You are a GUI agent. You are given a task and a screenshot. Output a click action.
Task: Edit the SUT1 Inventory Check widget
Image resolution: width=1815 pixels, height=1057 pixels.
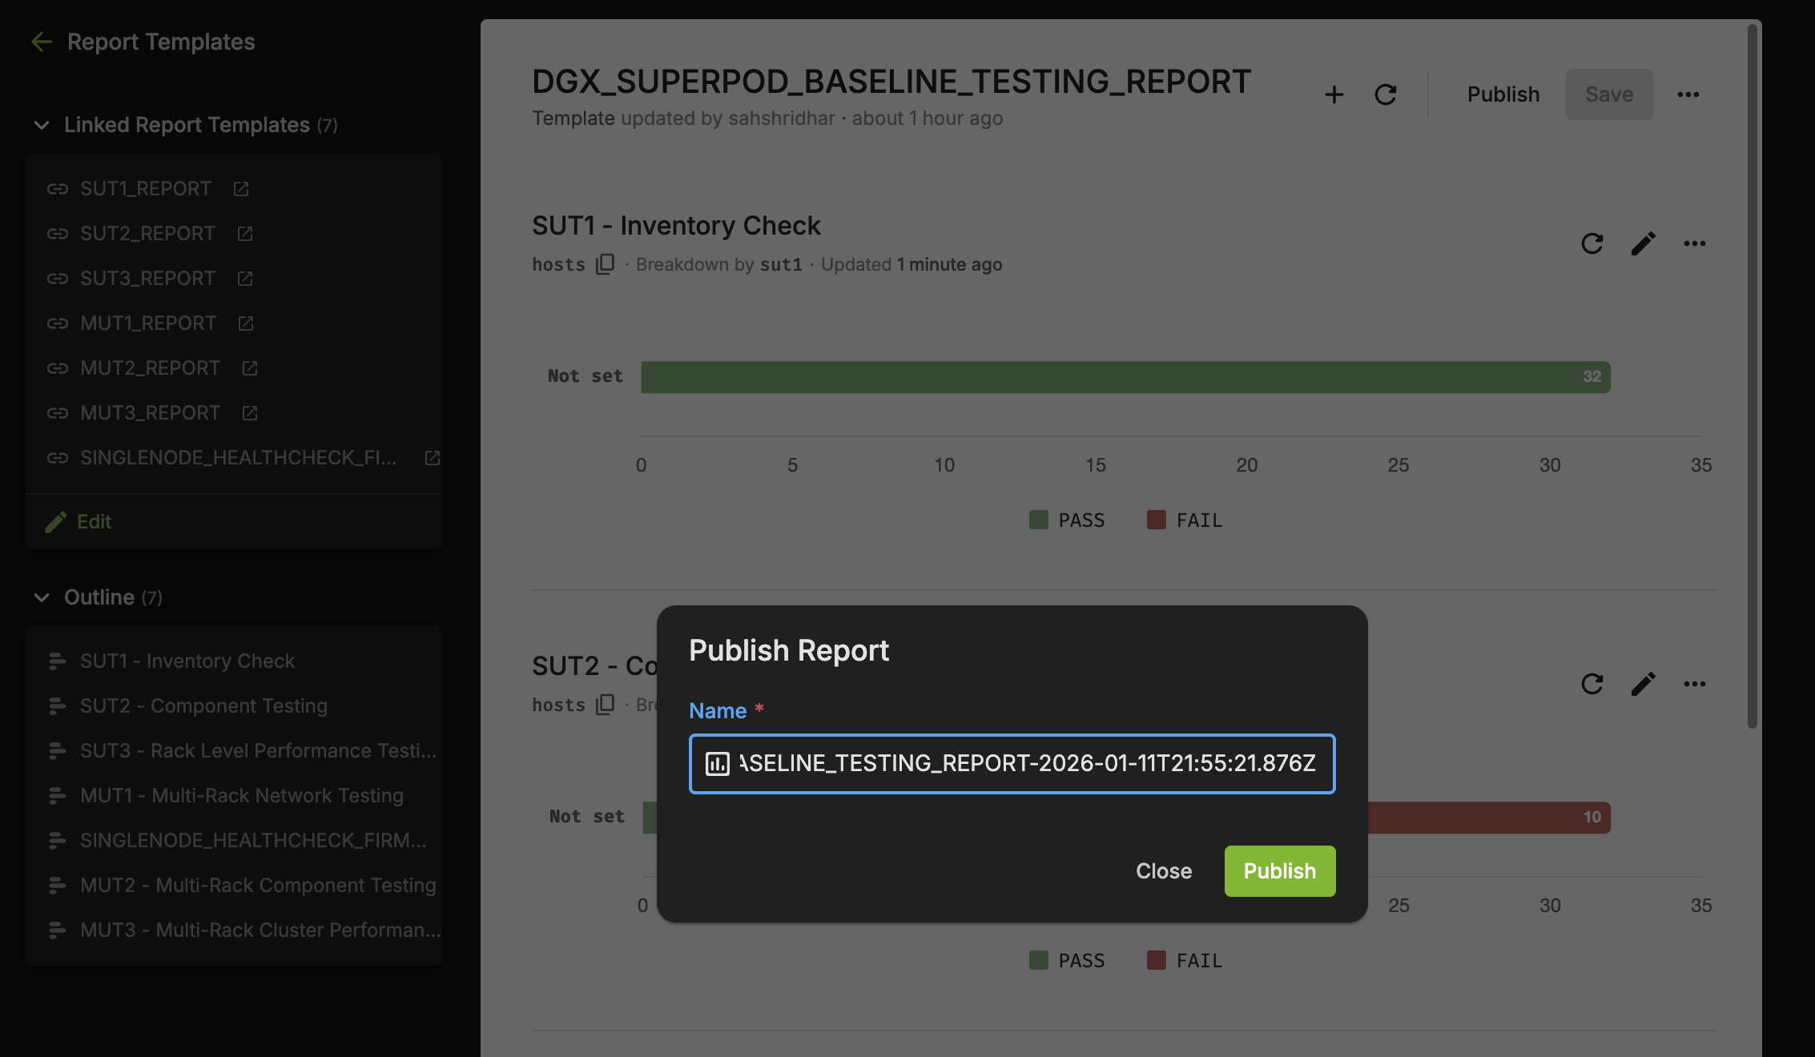click(x=1644, y=243)
